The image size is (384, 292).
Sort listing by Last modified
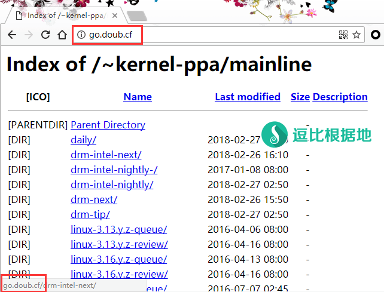pos(247,97)
